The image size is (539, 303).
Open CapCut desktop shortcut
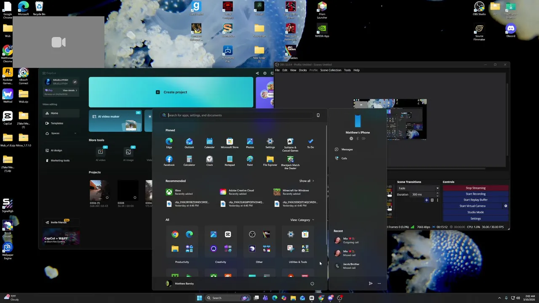(x=8, y=118)
